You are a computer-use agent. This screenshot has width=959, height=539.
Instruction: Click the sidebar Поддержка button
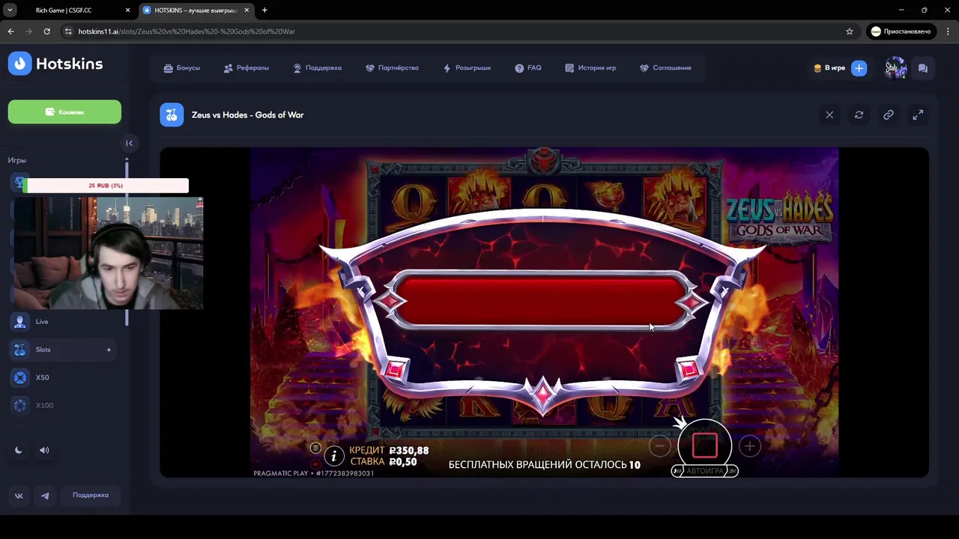pyautogui.click(x=91, y=495)
